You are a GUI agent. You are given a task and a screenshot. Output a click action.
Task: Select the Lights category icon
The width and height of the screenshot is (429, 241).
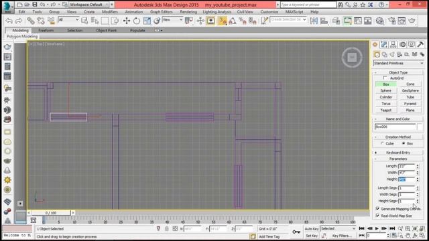point(392,55)
